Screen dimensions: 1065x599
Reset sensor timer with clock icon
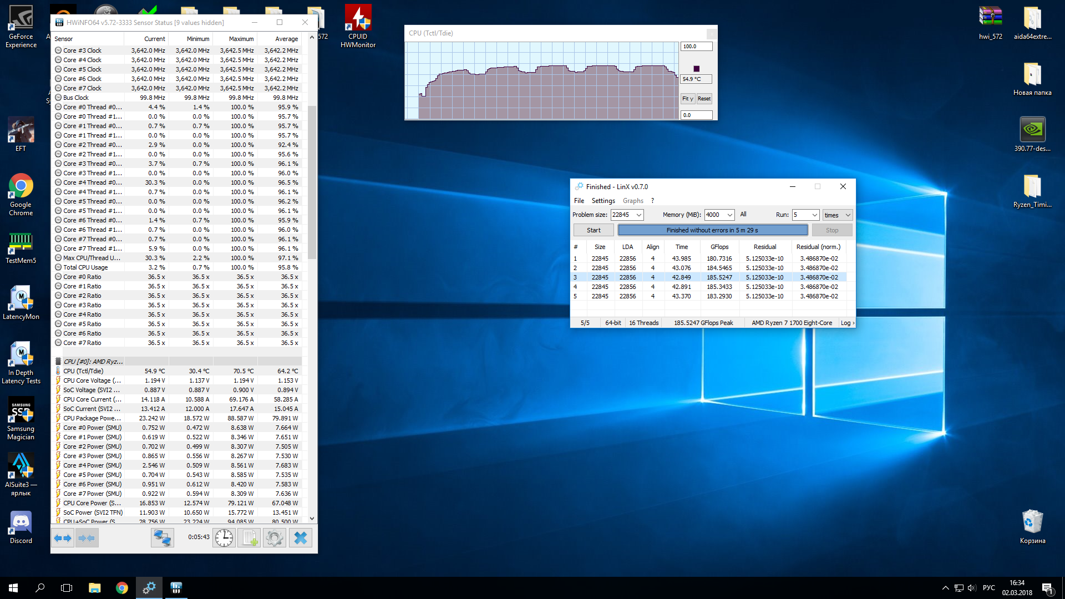[224, 538]
